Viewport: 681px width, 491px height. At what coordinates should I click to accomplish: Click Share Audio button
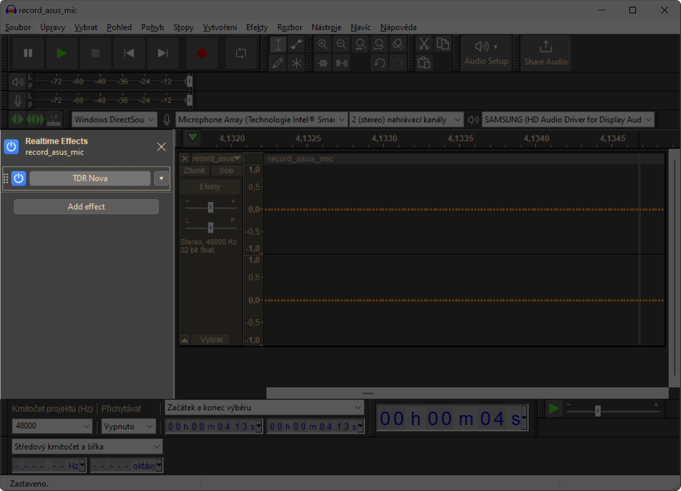[546, 53]
